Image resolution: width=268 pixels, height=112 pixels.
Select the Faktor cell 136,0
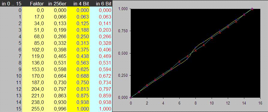[x=38, y=63]
